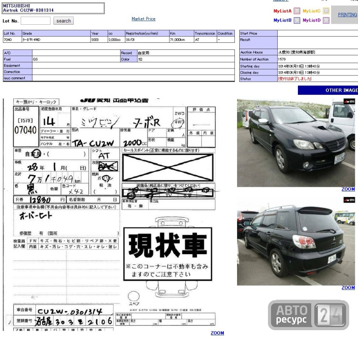Select the Auction House value JU
Screen dimensions: 358x339
click(x=296, y=52)
